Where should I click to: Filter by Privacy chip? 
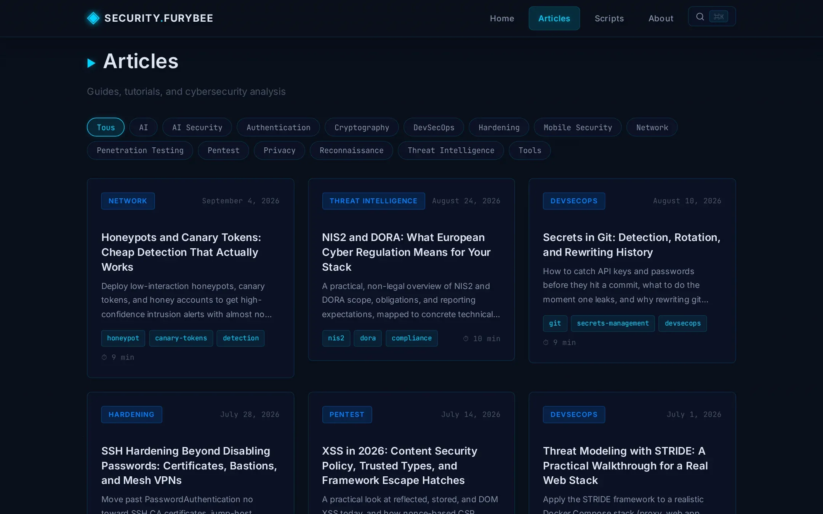[279, 150]
